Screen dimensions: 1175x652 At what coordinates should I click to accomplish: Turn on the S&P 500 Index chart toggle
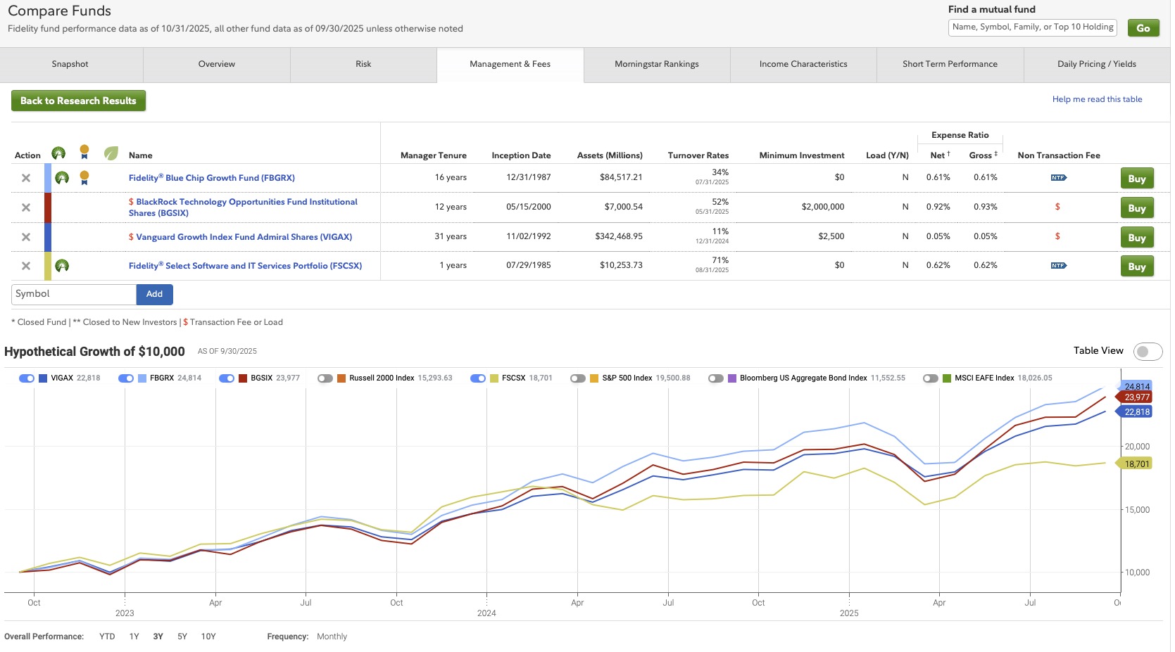pos(578,378)
